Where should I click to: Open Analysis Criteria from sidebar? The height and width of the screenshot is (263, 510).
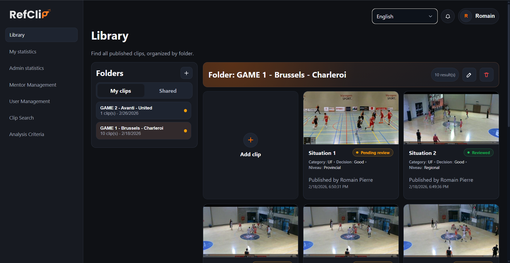coord(27,134)
